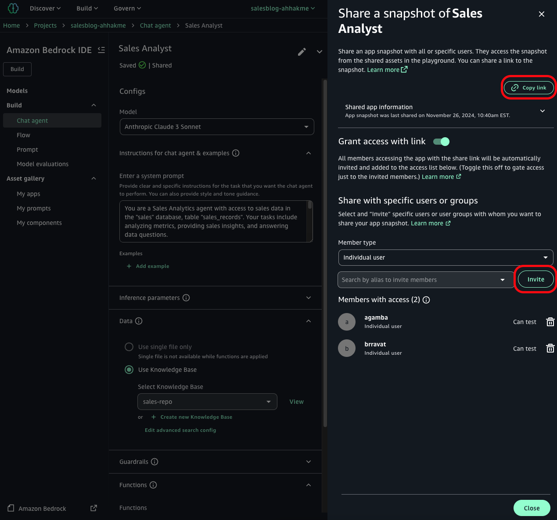Expand the Shared app information section

click(x=543, y=111)
